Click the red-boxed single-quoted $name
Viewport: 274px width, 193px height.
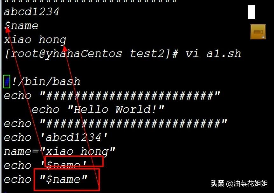[x=74, y=162]
